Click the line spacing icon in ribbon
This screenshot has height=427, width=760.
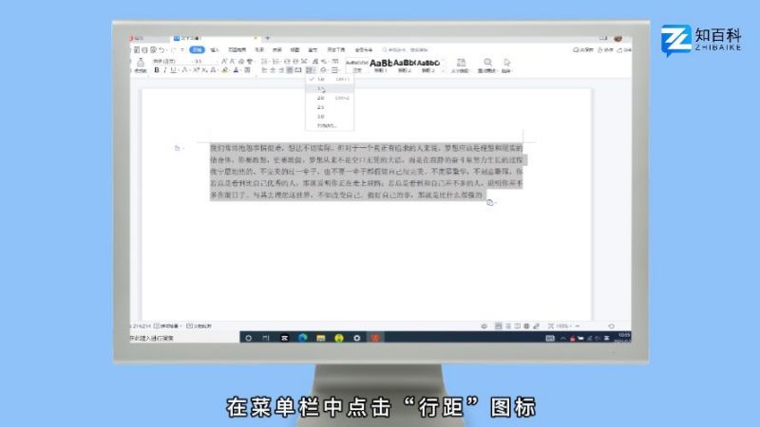310,70
